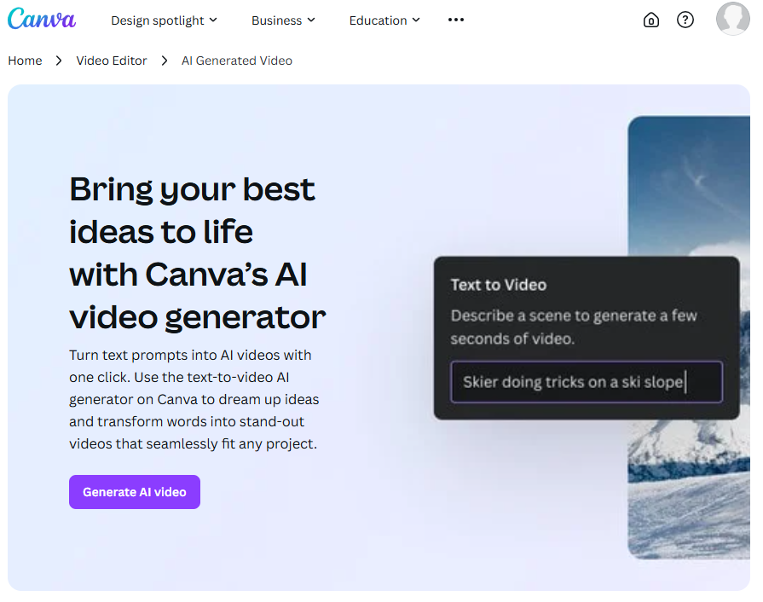Expand the Design spotlight dropdown
This screenshot has height=602, width=763.
tap(164, 20)
